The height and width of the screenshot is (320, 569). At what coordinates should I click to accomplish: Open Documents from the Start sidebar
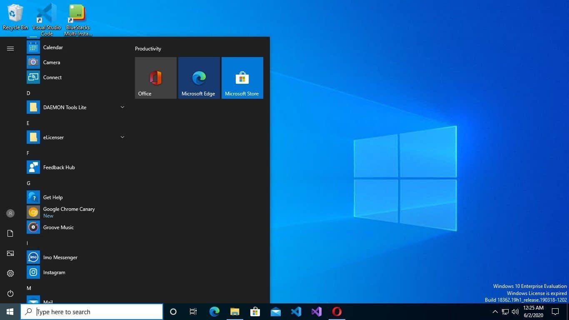tap(10, 233)
